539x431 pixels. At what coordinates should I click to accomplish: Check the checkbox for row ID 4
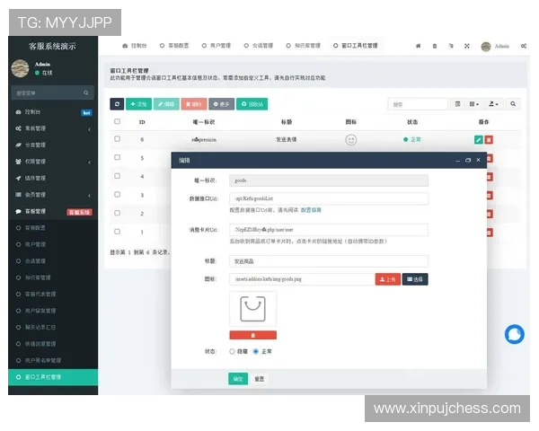pos(117,176)
